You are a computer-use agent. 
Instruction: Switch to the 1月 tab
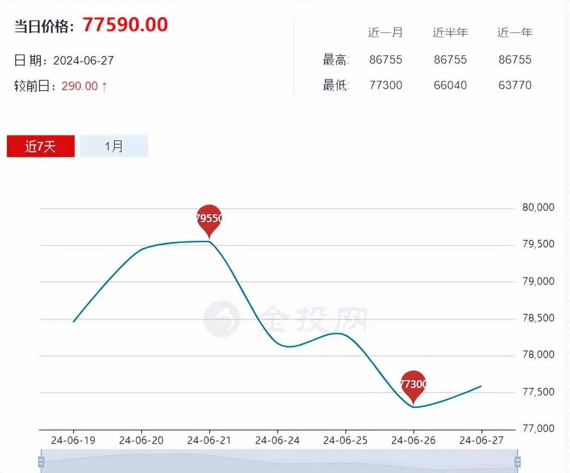[x=114, y=146]
